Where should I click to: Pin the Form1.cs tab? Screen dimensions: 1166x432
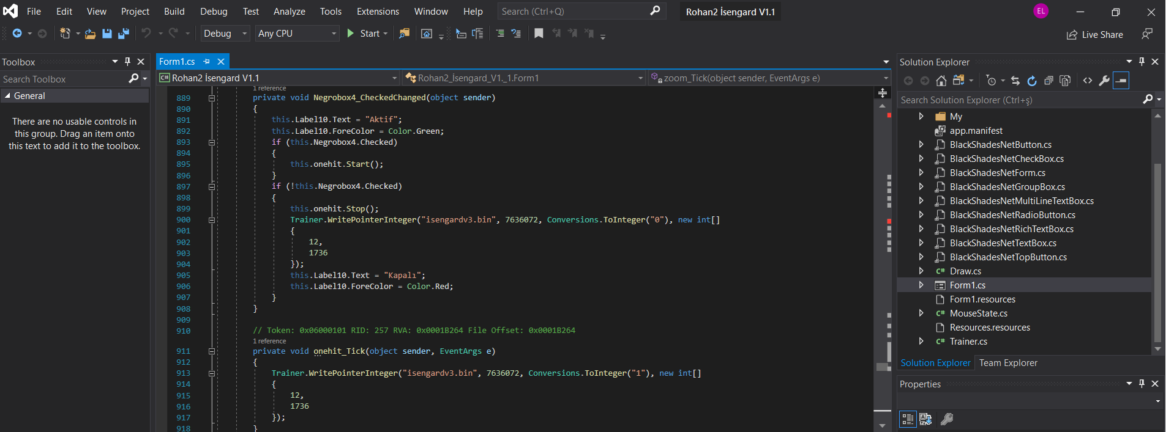[206, 62]
